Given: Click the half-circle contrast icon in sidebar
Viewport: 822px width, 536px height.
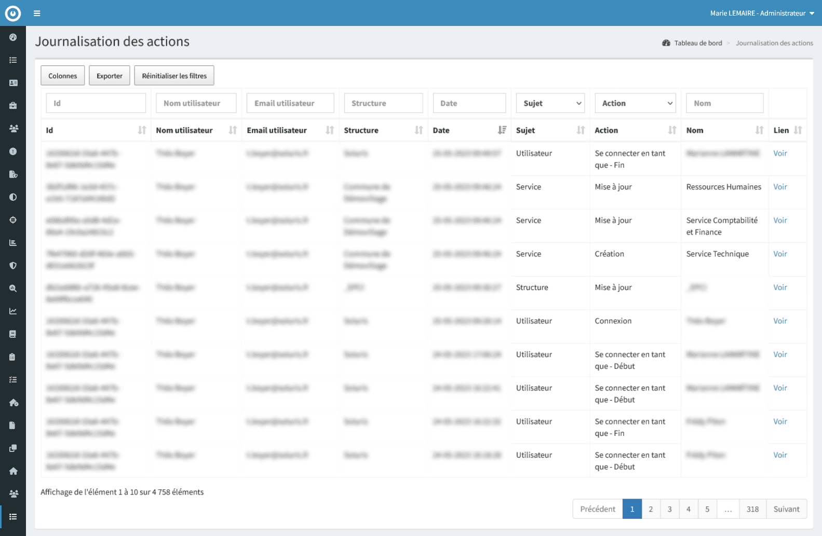Looking at the screenshot, I should (x=13, y=197).
